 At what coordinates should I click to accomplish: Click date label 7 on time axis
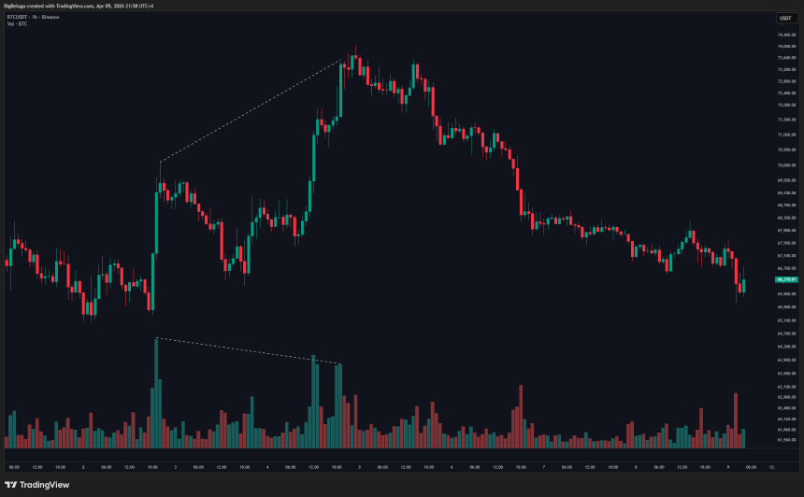[x=543, y=467]
